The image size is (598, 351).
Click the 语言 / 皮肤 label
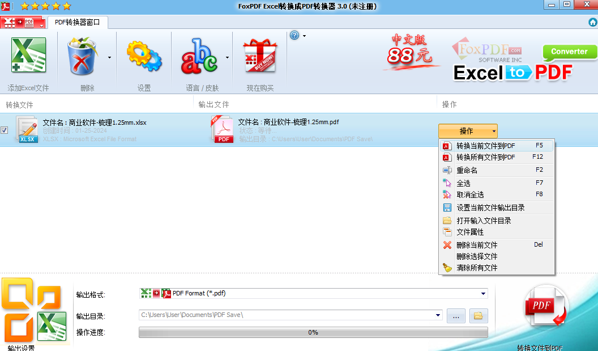203,88
